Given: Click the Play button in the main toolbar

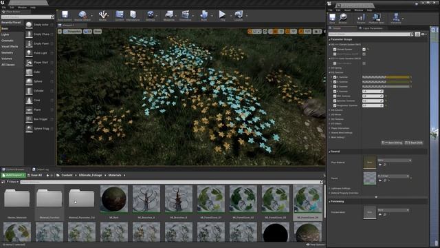Looking at the screenshot, I should (x=222, y=14).
